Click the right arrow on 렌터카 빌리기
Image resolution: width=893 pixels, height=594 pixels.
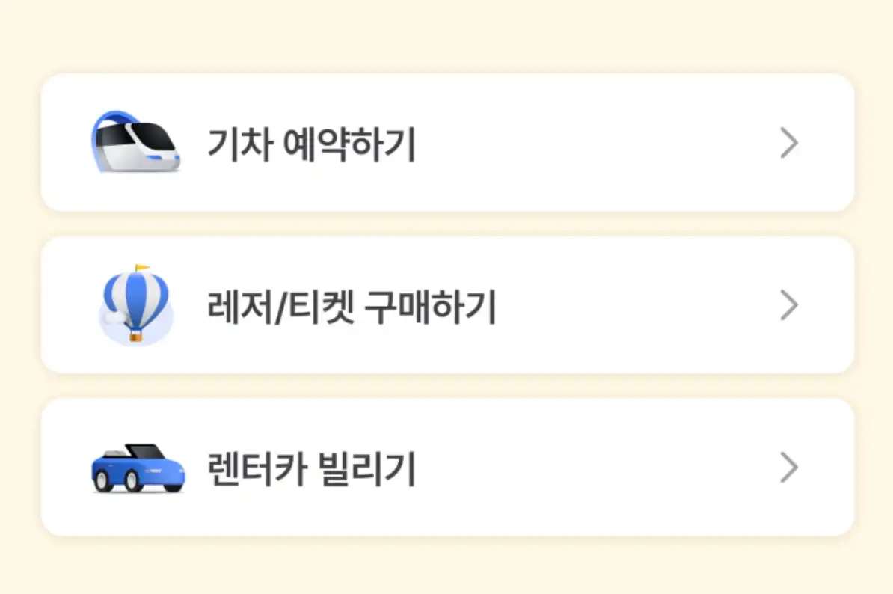788,468
